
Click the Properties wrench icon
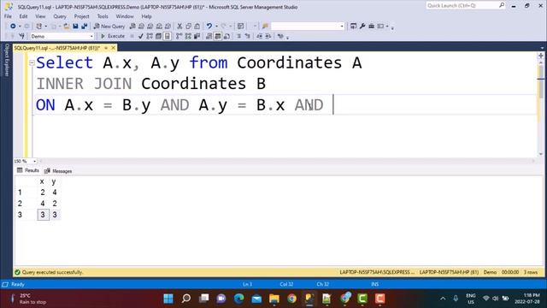pos(362,27)
